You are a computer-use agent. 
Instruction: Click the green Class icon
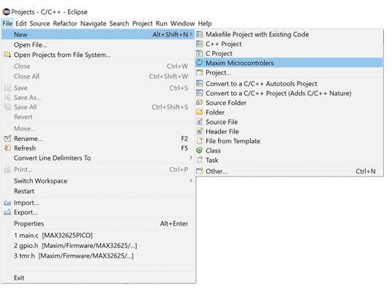[199, 150]
